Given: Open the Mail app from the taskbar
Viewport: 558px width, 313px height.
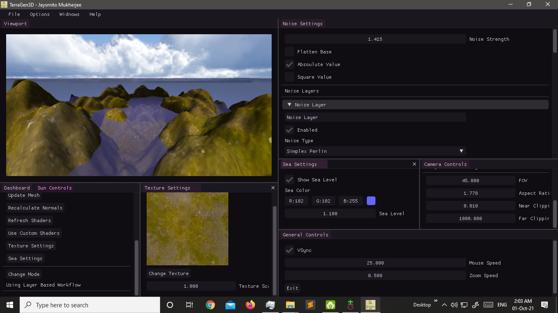Looking at the screenshot, I should [230, 304].
